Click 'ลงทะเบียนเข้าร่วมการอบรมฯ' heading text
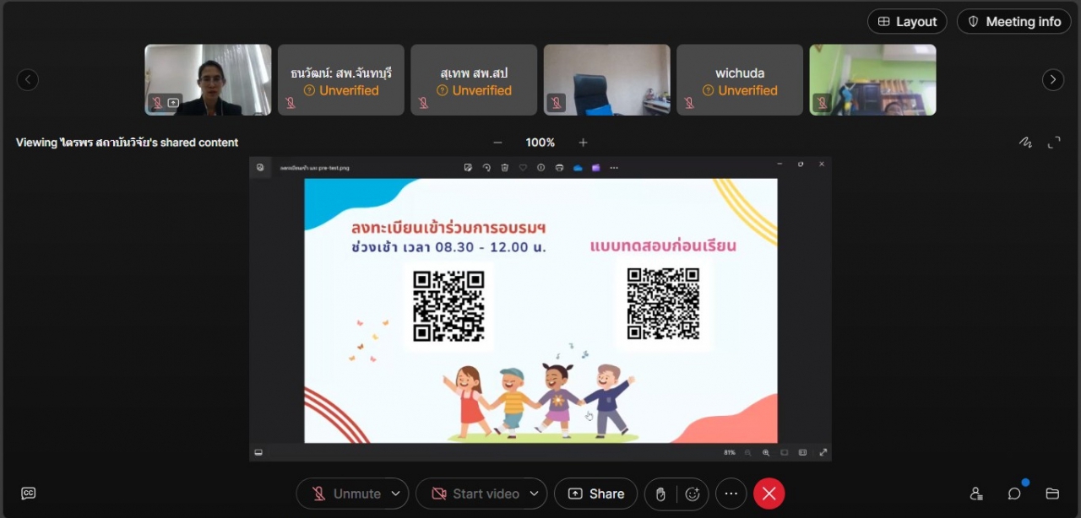The width and height of the screenshot is (1081, 518). click(x=448, y=228)
